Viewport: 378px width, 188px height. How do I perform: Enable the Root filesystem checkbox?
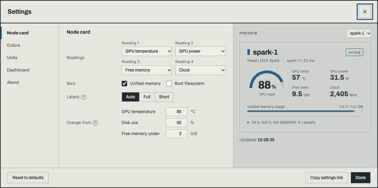[x=169, y=84]
